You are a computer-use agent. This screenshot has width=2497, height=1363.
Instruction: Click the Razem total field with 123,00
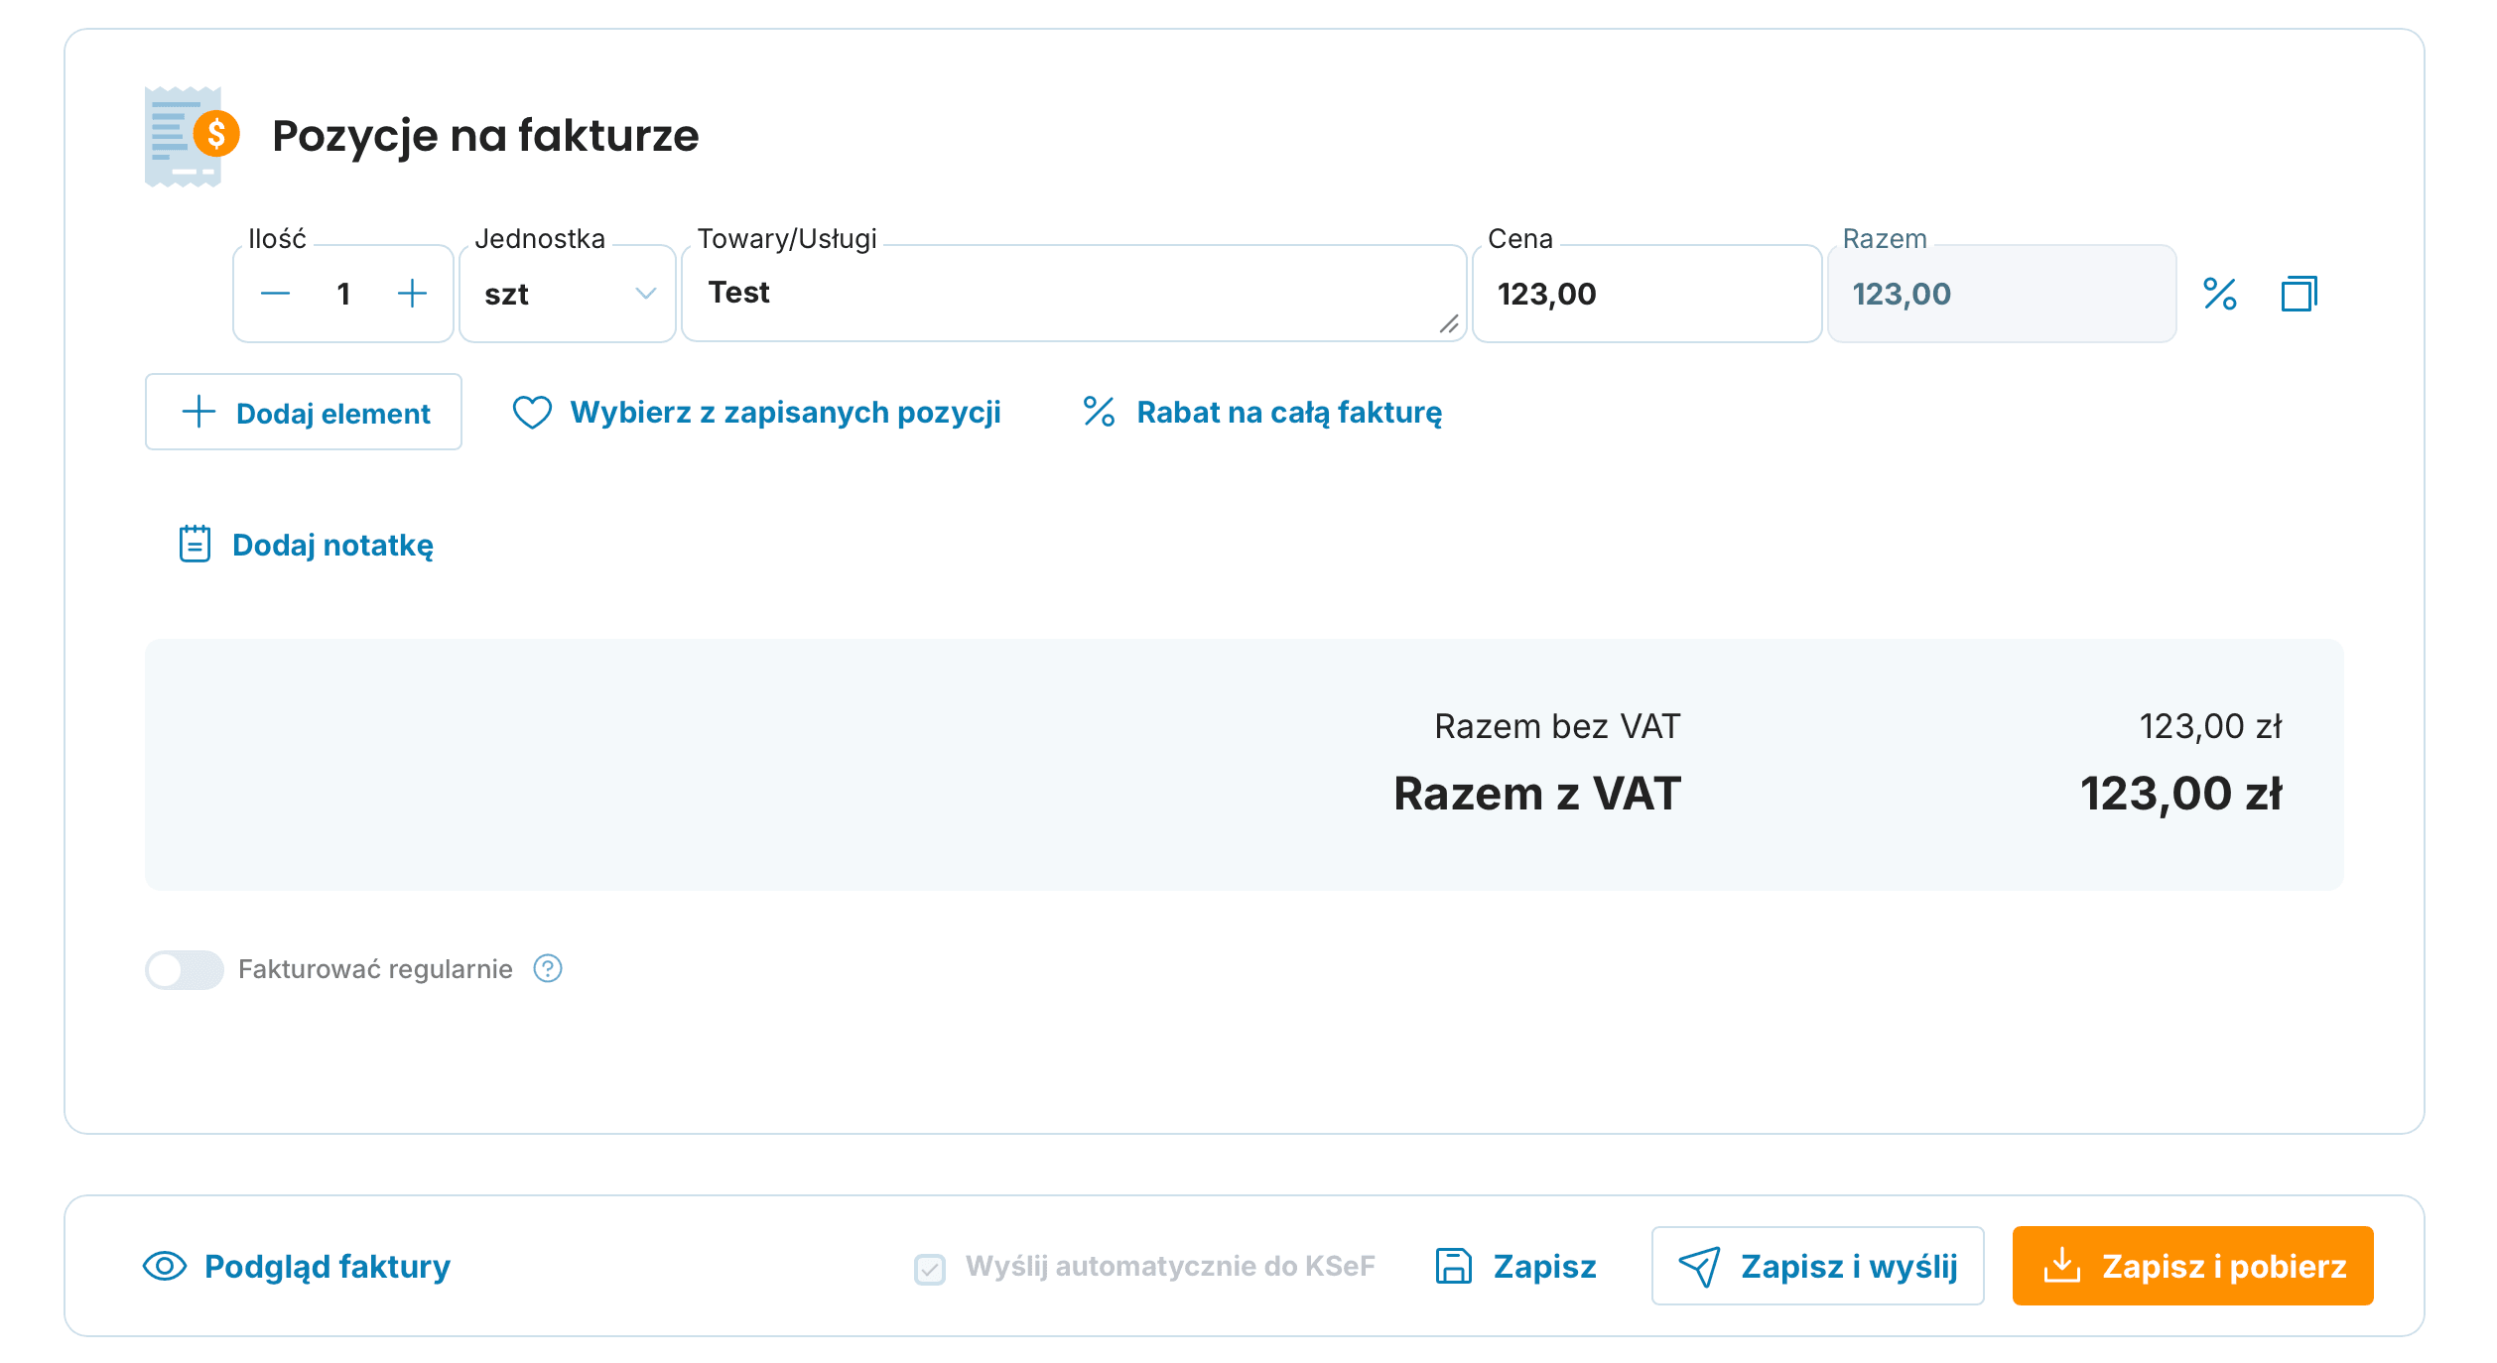click(x=2003, y=294)
